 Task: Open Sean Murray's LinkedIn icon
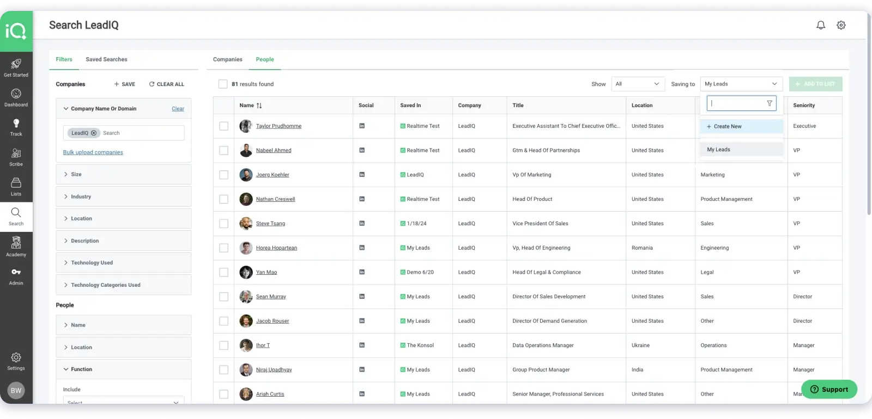362,297
